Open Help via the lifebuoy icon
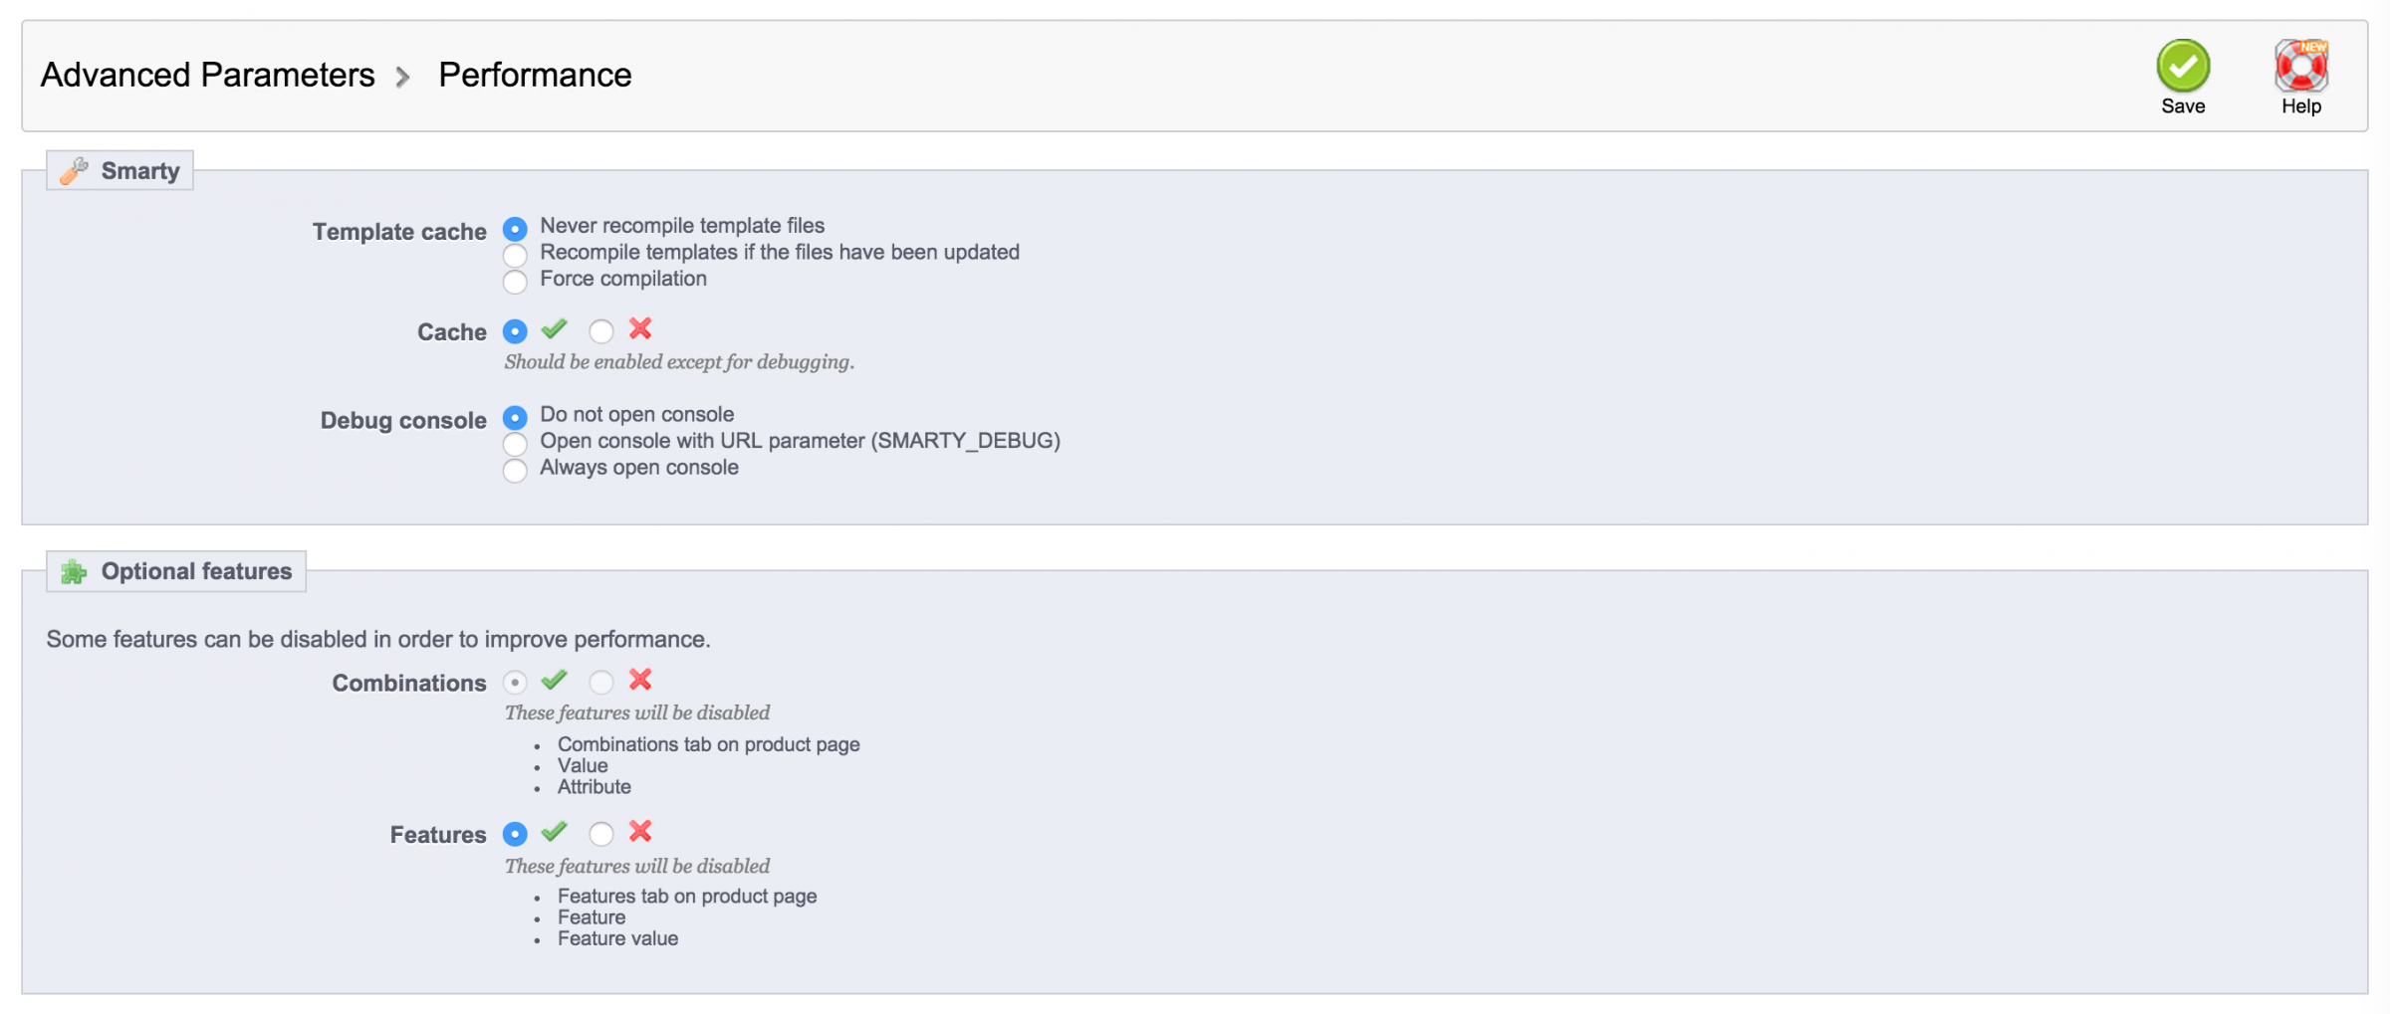This screenshot has width=2390, height=1014. (2300, 67)
